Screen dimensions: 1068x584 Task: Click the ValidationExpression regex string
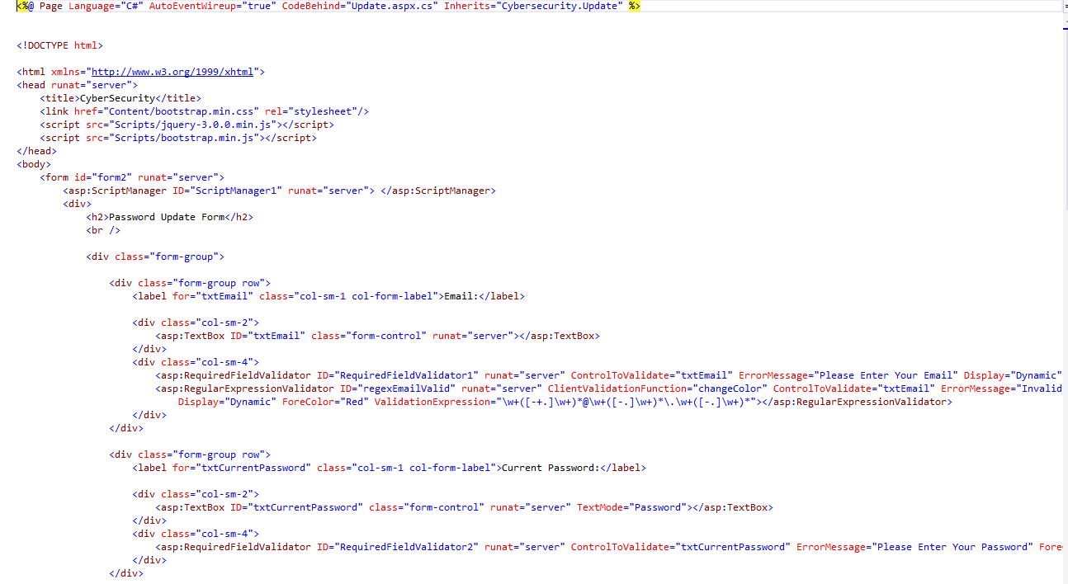click(626, 402)
